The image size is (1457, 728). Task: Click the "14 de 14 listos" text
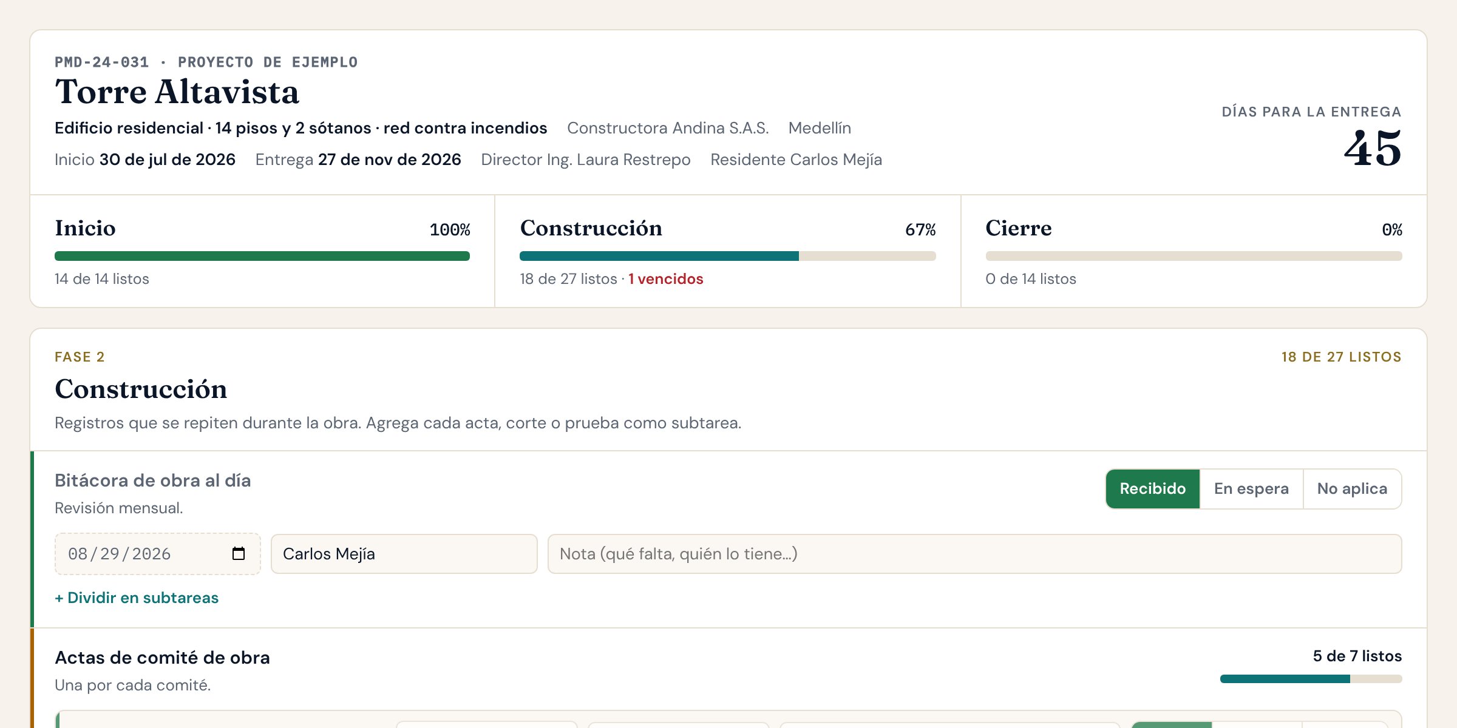(x=102, y=279)
